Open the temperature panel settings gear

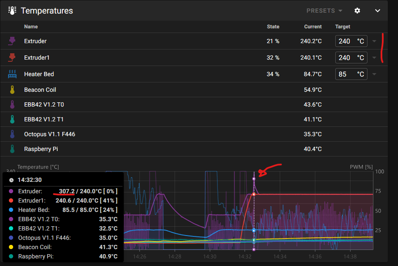click(x=357, y=11)
